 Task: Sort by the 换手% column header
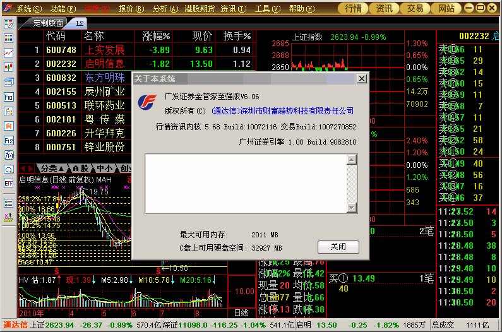[237, 36]
